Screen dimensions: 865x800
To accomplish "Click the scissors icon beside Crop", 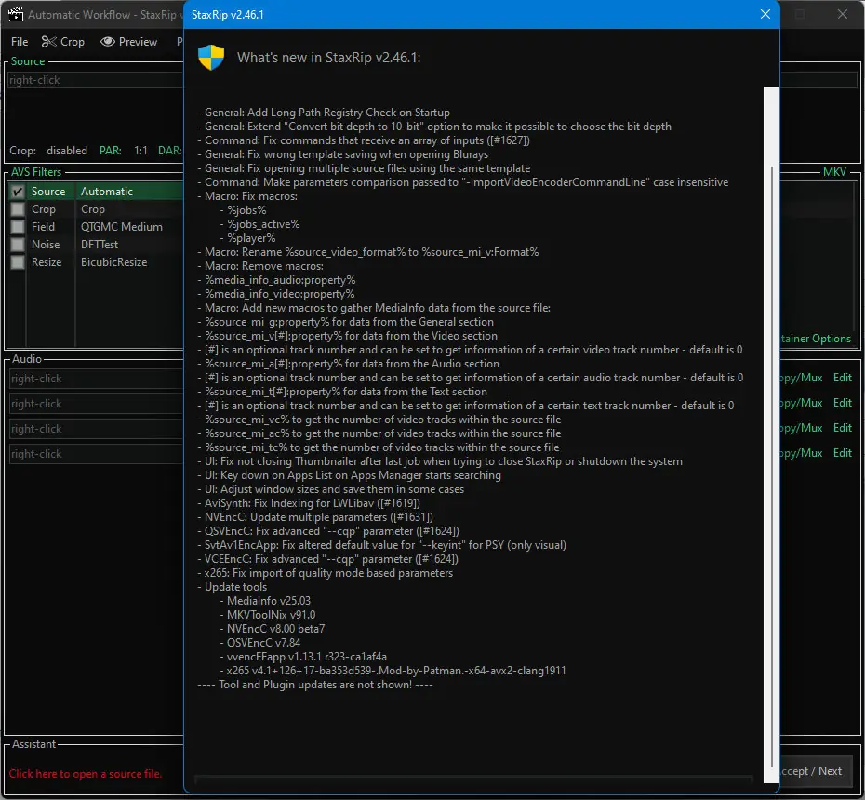I will point(49,42).
